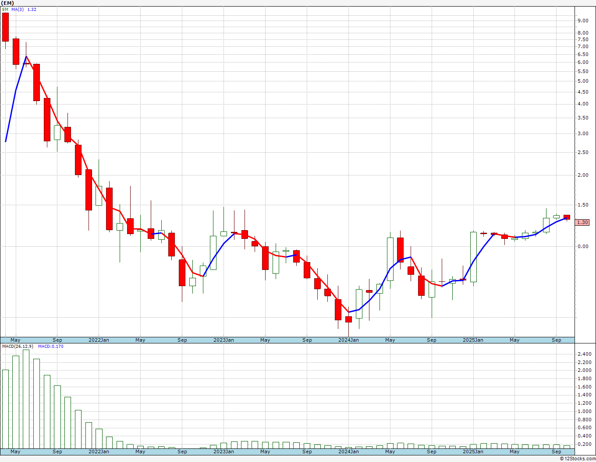Click the 8.00 price axis label
Viewport: 596px width, 462px height.
(582, 33)
